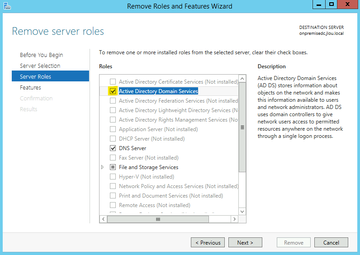Click Application Server checkbox
The height and width of the screenshot is (255, 360).
tap(113, 129)
